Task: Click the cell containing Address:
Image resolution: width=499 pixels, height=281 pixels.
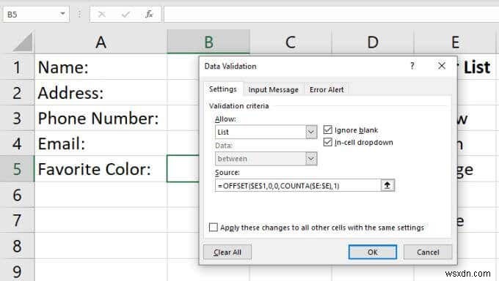Action: (101, 93)
